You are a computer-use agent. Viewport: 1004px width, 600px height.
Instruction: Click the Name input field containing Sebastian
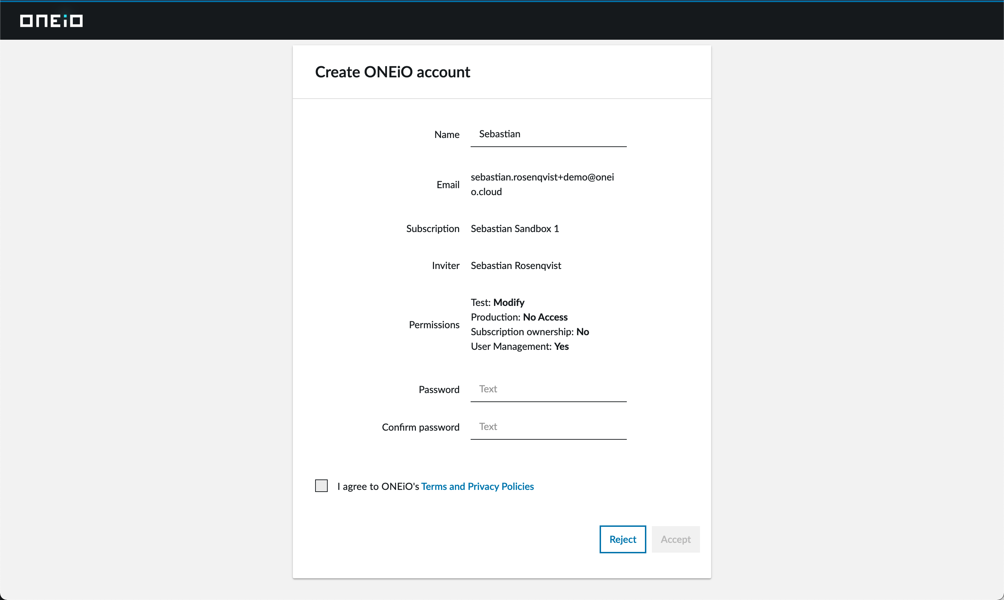coord(548,134)
